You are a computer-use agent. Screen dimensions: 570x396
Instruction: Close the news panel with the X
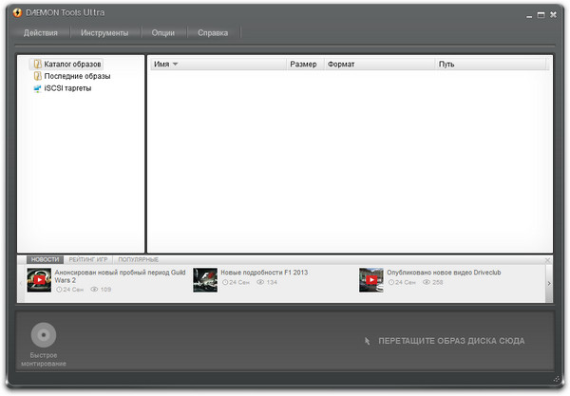pyautogui.click(x=547, y=259)
